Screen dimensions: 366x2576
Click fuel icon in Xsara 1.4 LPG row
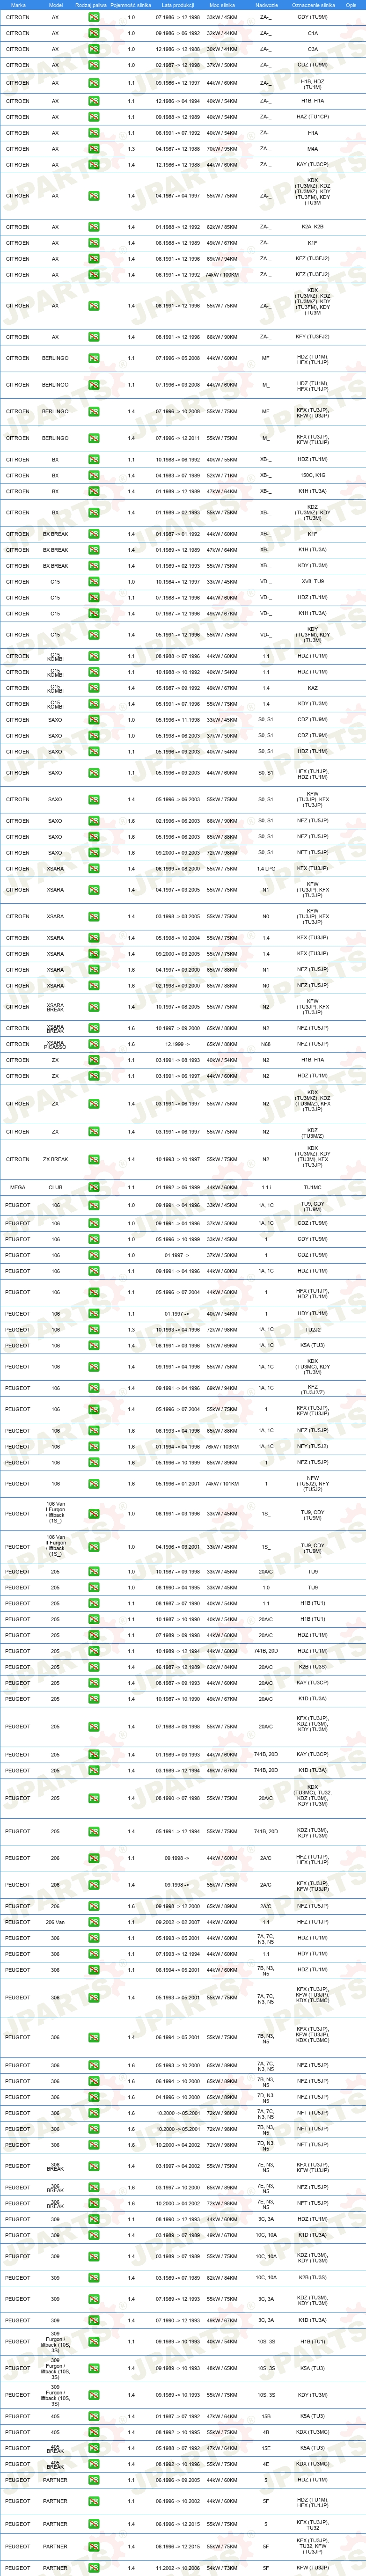pyautogui.click(x=94, y=869)
